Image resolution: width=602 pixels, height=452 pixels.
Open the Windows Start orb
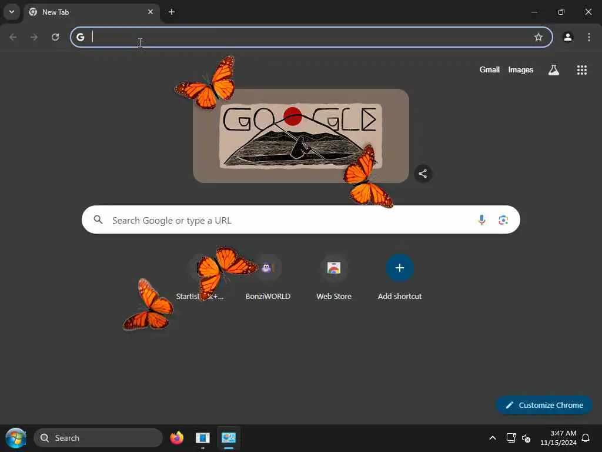(16, 438)
